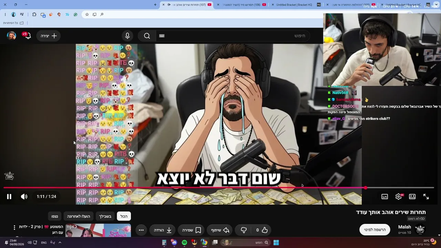Bookmark this page with the star icon
The image size is (441, 248).
coord(87,14)
